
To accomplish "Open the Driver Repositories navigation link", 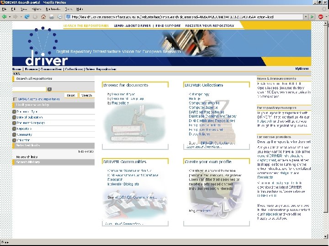I will coord(101,69).
